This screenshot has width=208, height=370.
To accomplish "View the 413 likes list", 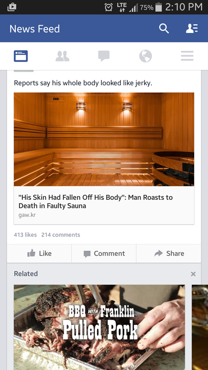I will 25,235.
